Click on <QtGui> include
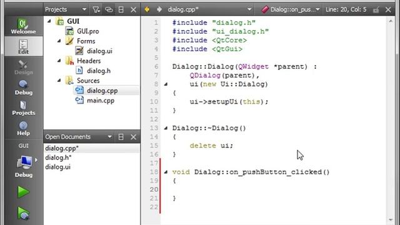 coord(227,49)
